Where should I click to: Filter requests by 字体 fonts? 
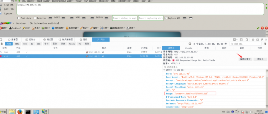[46, 44]
